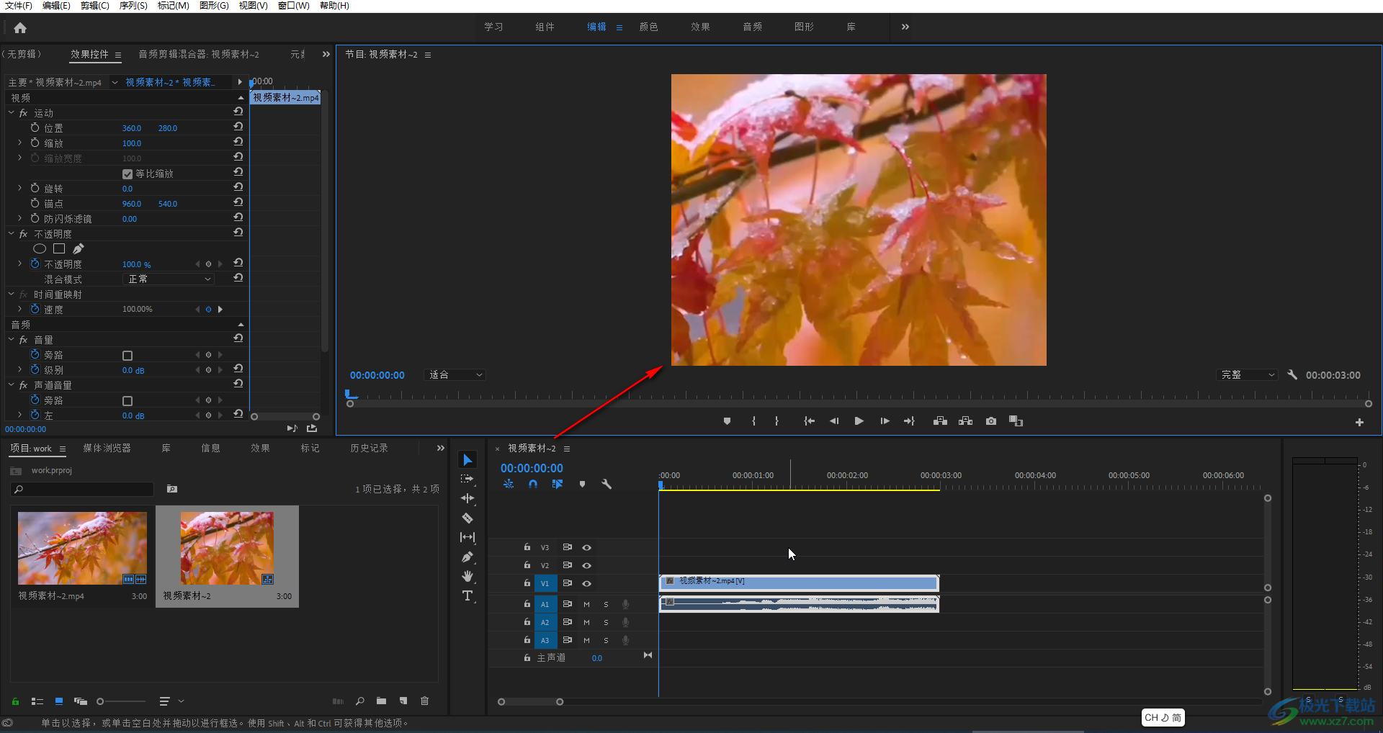The width and height of the screenshot is (1383, 733).
Task: Play the program monitor video
Action: pos(859,421)
